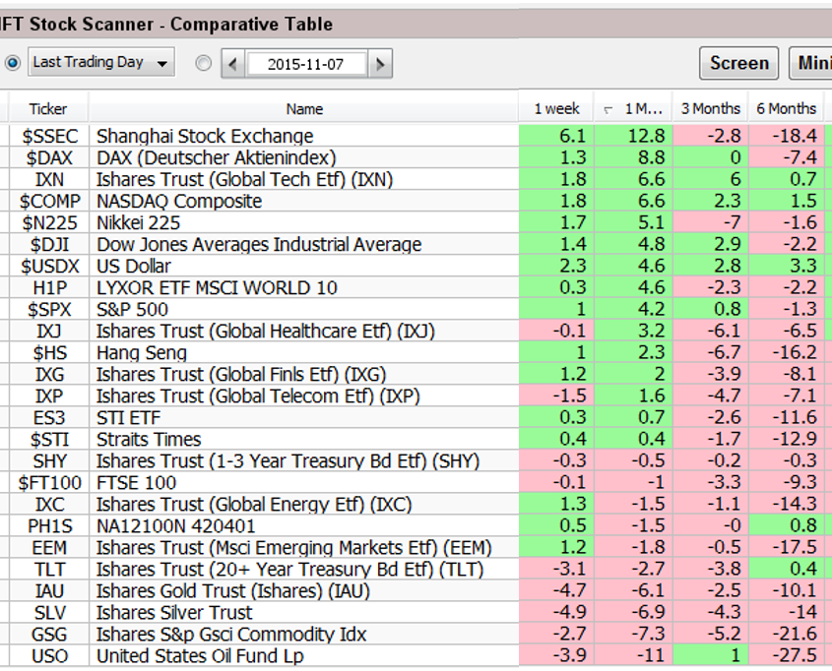Sort by 3 Months column header
The image size is (832, 671).
click(710, 109)
